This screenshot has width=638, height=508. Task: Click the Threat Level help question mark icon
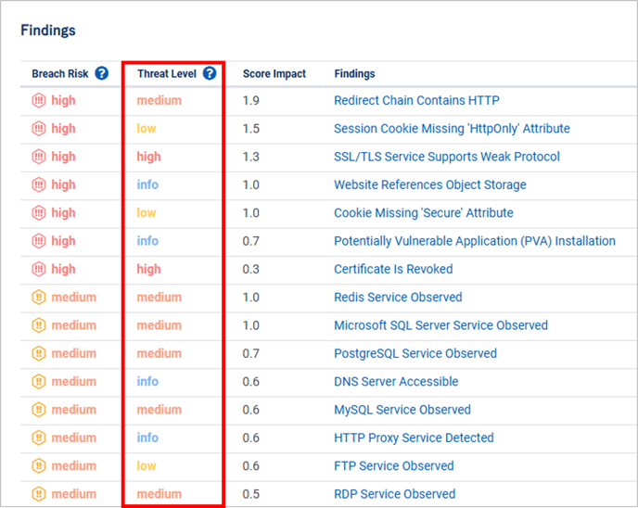click(210, 73)
